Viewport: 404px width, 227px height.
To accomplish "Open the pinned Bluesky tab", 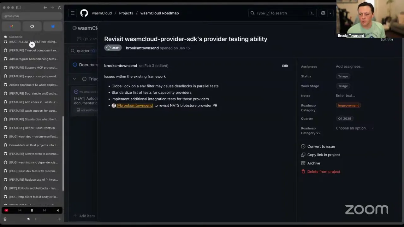I will click(53, 26).
